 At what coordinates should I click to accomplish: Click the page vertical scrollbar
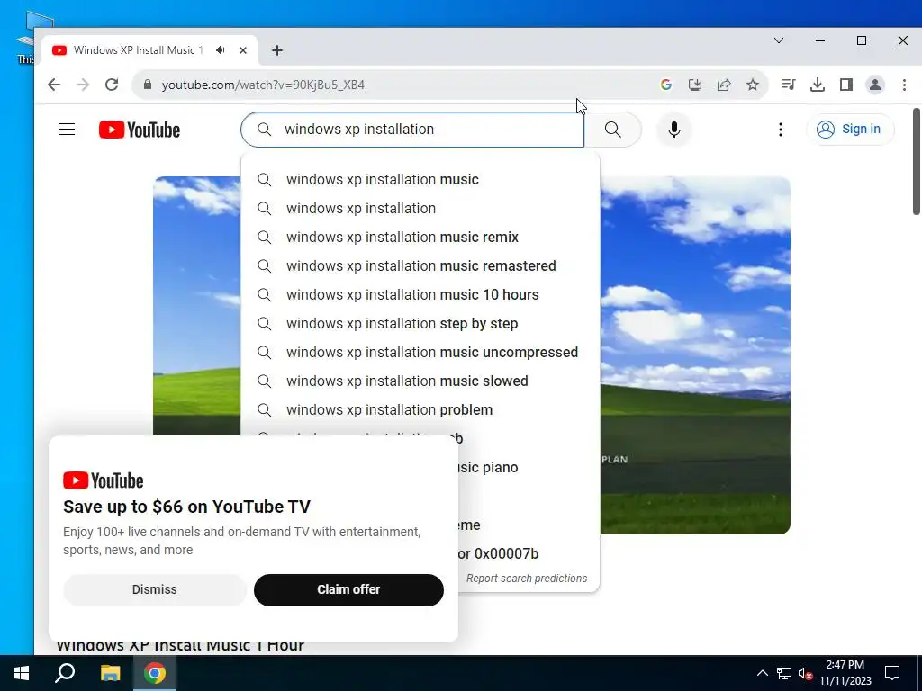916,162
